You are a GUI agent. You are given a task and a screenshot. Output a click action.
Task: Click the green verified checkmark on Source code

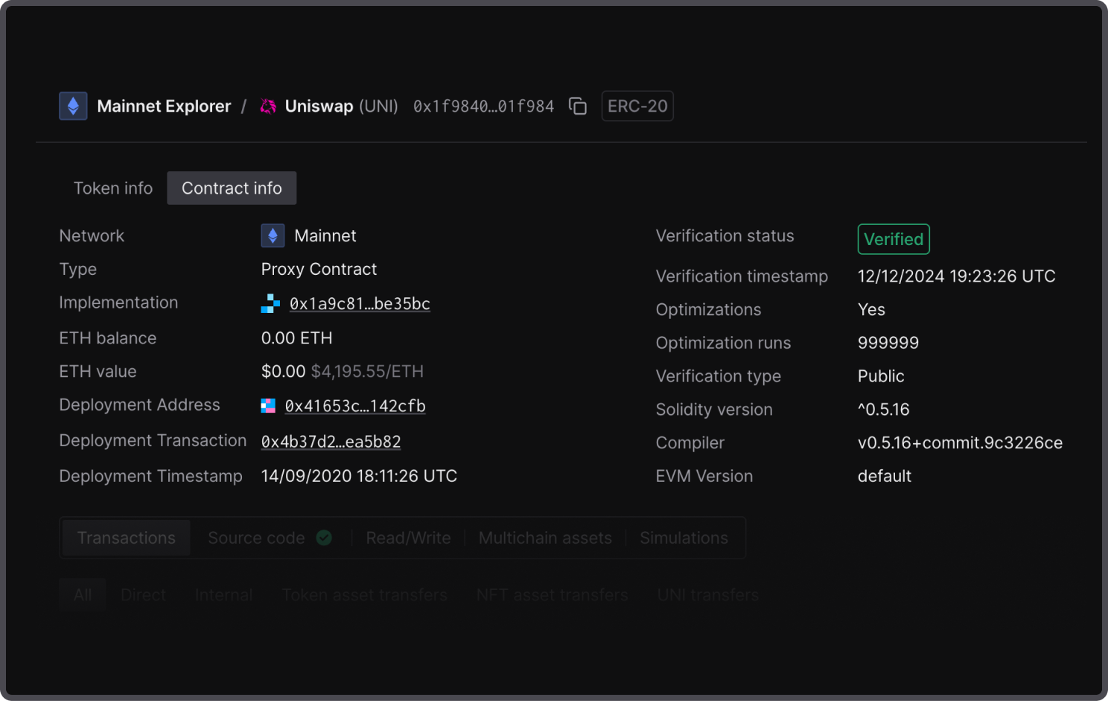(x=324, y=538)
